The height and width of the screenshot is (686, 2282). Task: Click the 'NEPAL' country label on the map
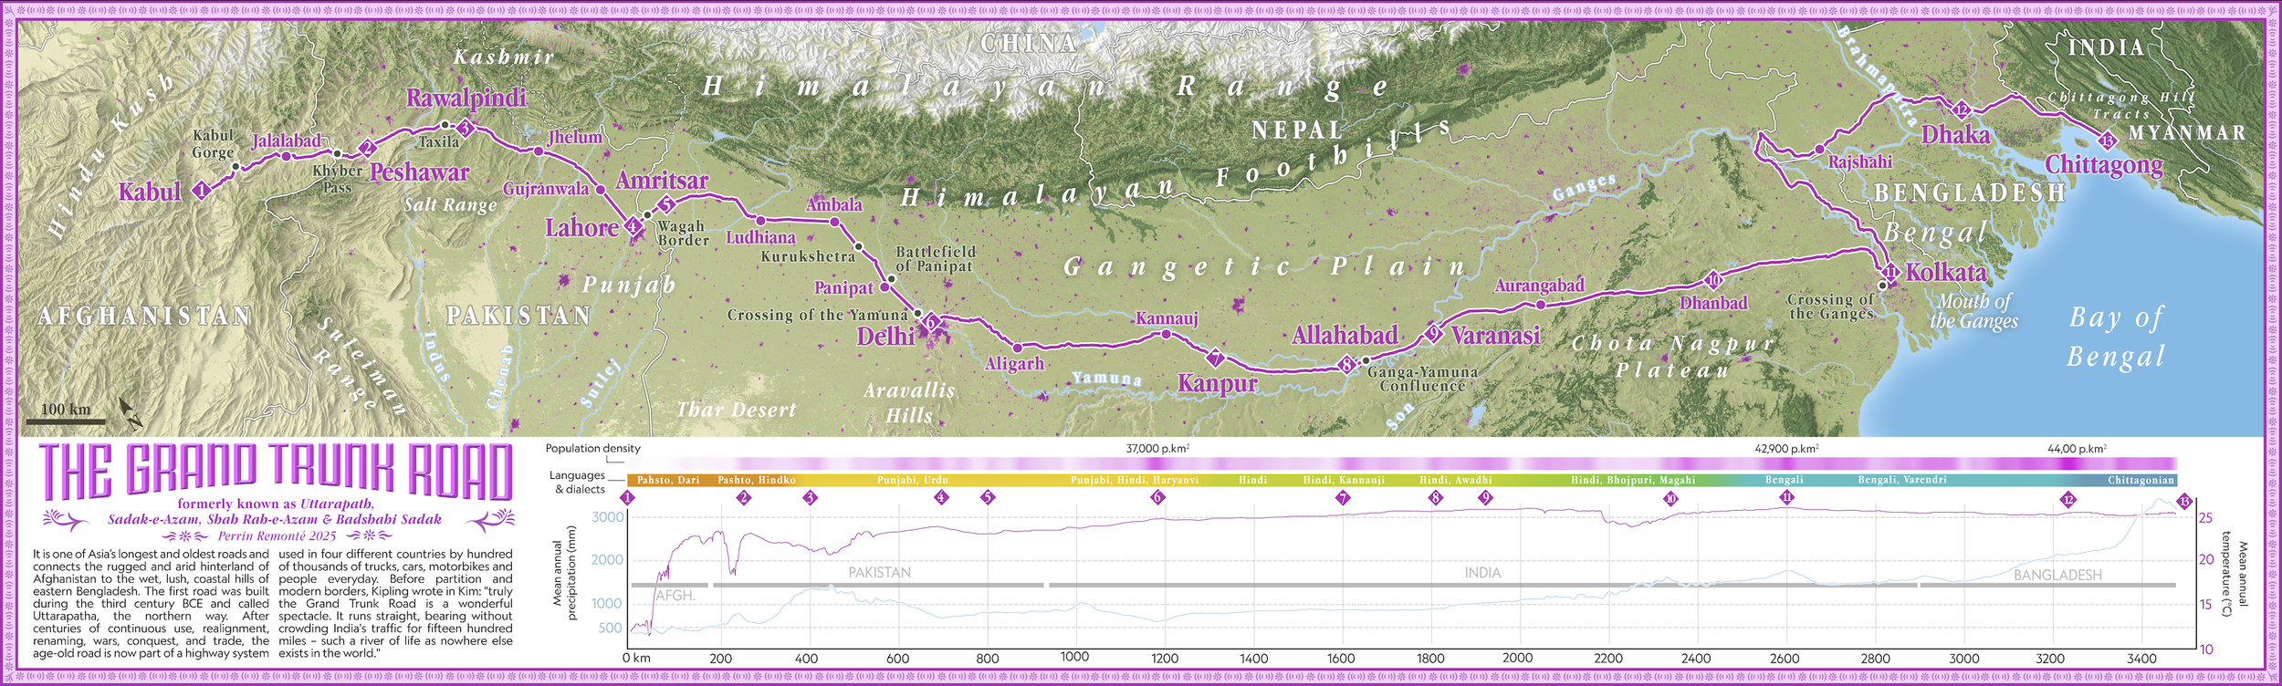pyautogui.click(x=1297, y=130)
